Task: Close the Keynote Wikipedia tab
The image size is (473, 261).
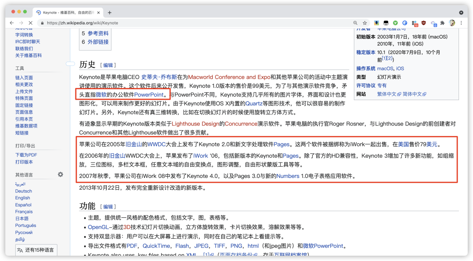Action: (99, 13)
